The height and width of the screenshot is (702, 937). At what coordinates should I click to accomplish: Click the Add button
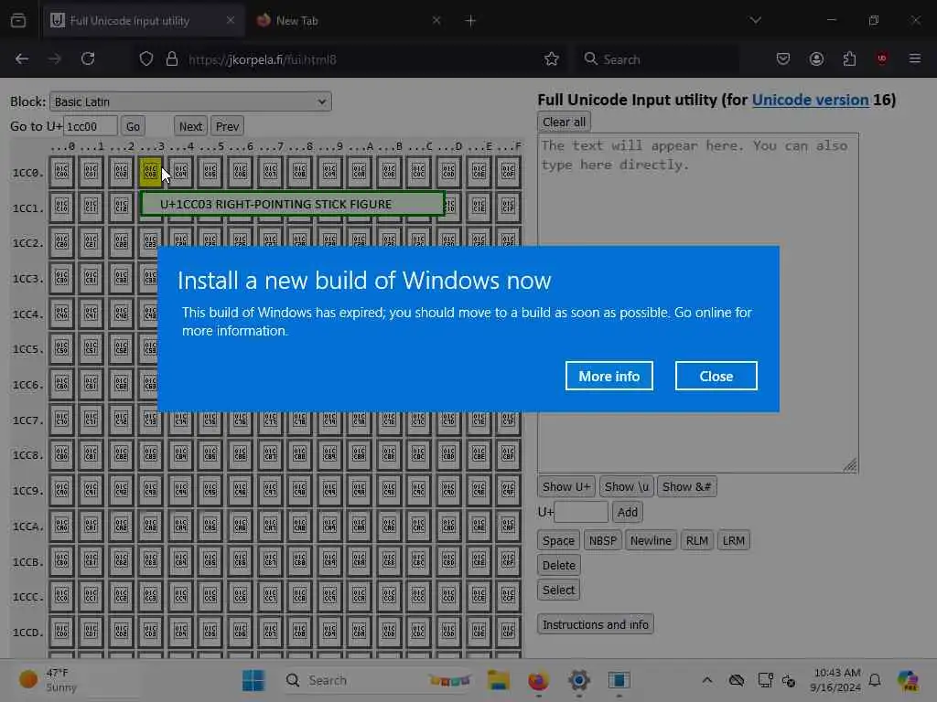pyautogui.click(x=627, y=512)
